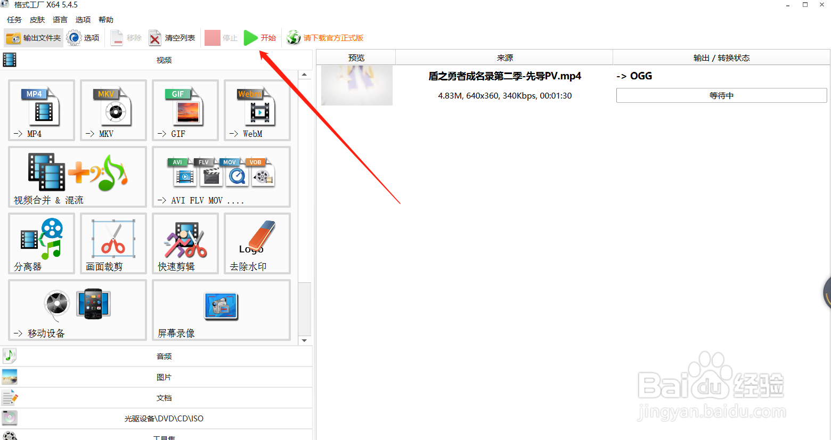
Task: Open the 屏幕录像 screen recorder tool
Action: pyautogui.click(x=221, y=310)
